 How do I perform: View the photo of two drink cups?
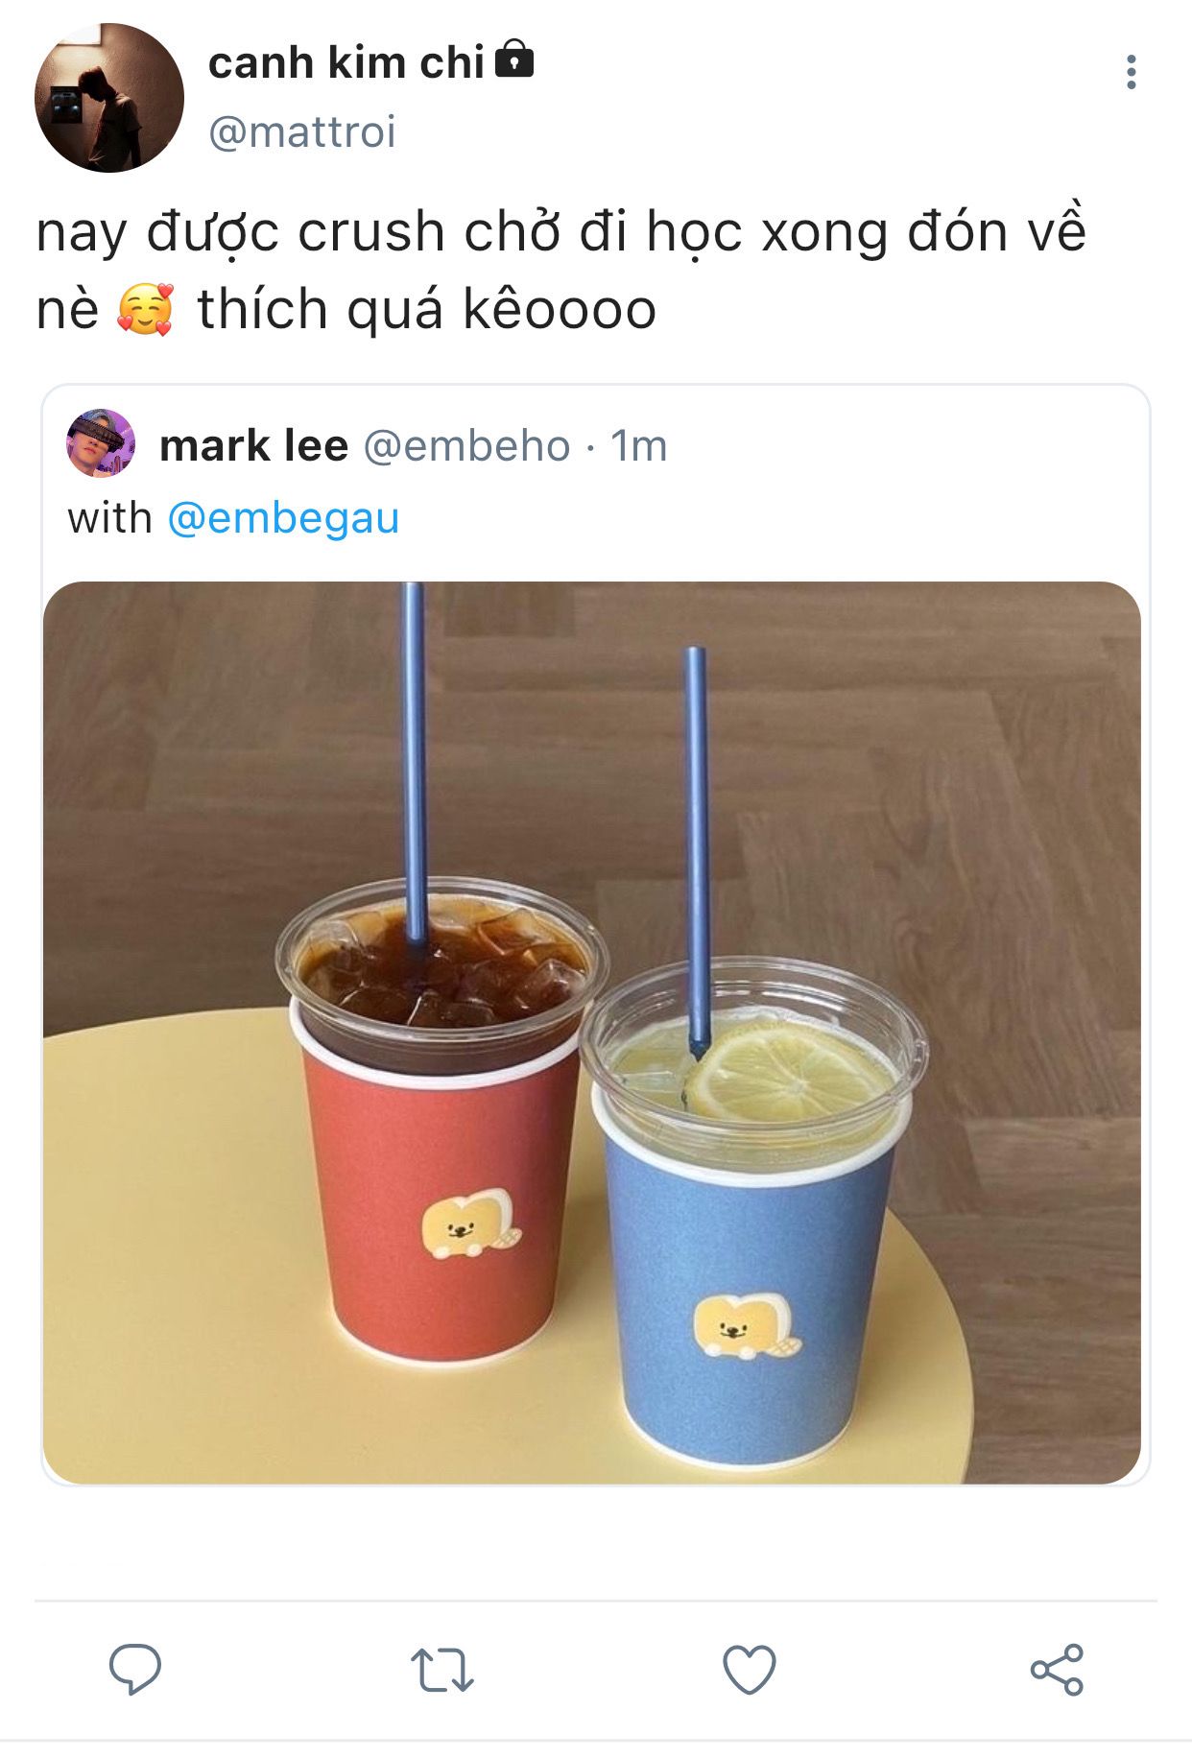[592, 1033]
